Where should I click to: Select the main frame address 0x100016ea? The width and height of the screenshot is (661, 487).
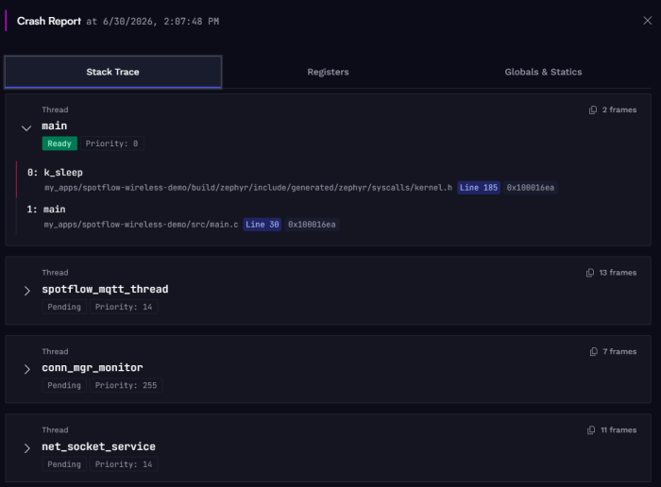click(312, 225)
